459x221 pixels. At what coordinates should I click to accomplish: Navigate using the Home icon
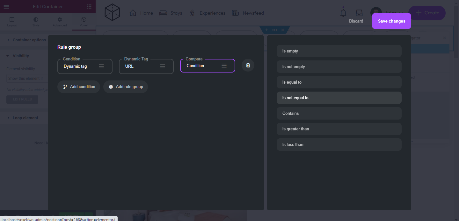point(133,13)
